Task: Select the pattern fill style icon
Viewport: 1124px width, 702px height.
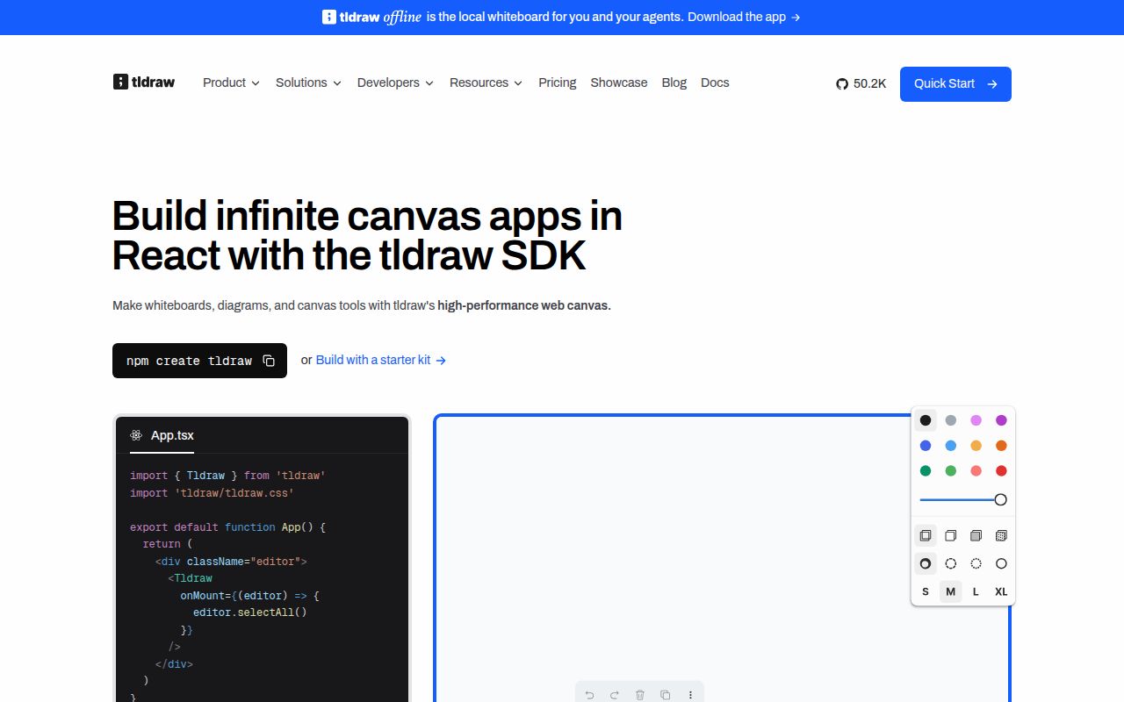Action: tap(1001, 535)
